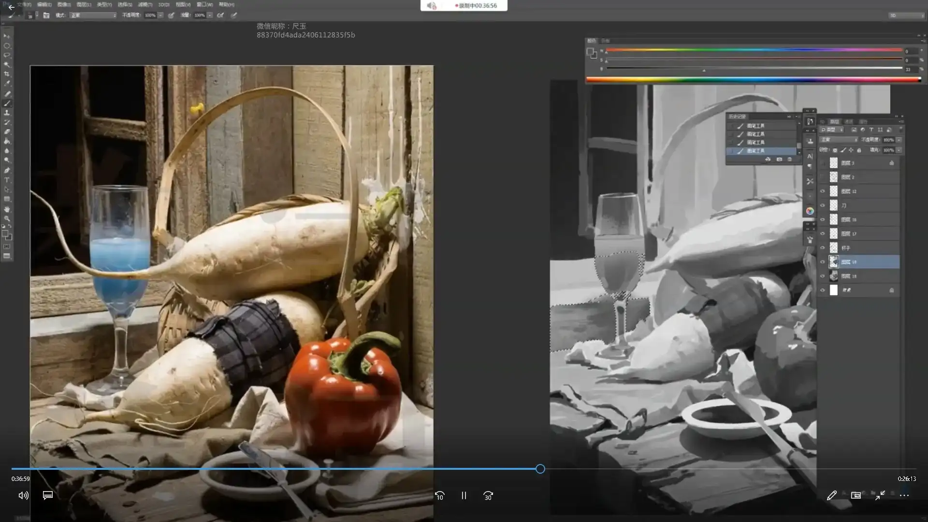
Task: Select the Paint Bucket tool
Action: click(7, 141)
